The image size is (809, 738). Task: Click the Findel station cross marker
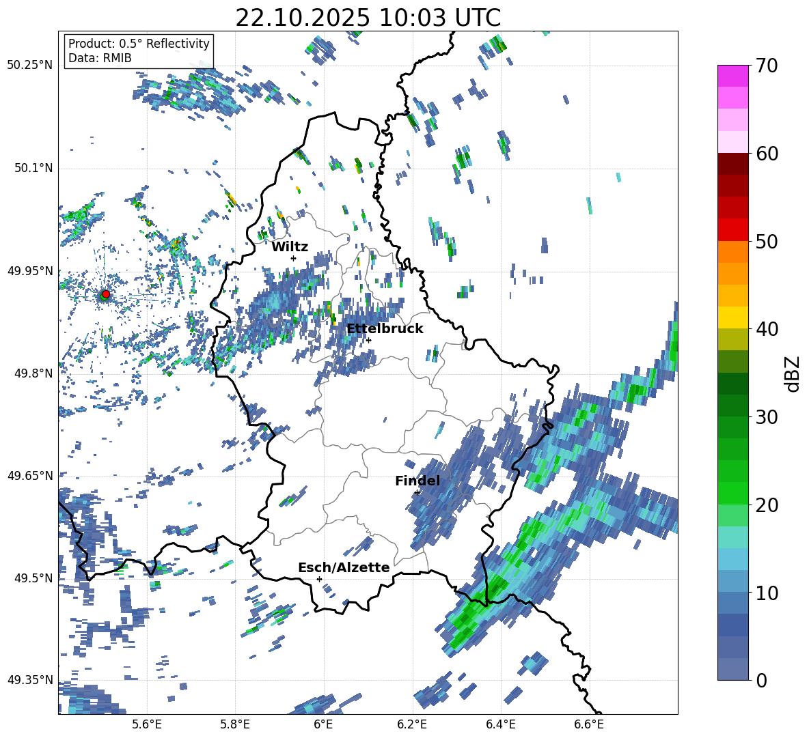pyautogui.click(x=417, y=493)
